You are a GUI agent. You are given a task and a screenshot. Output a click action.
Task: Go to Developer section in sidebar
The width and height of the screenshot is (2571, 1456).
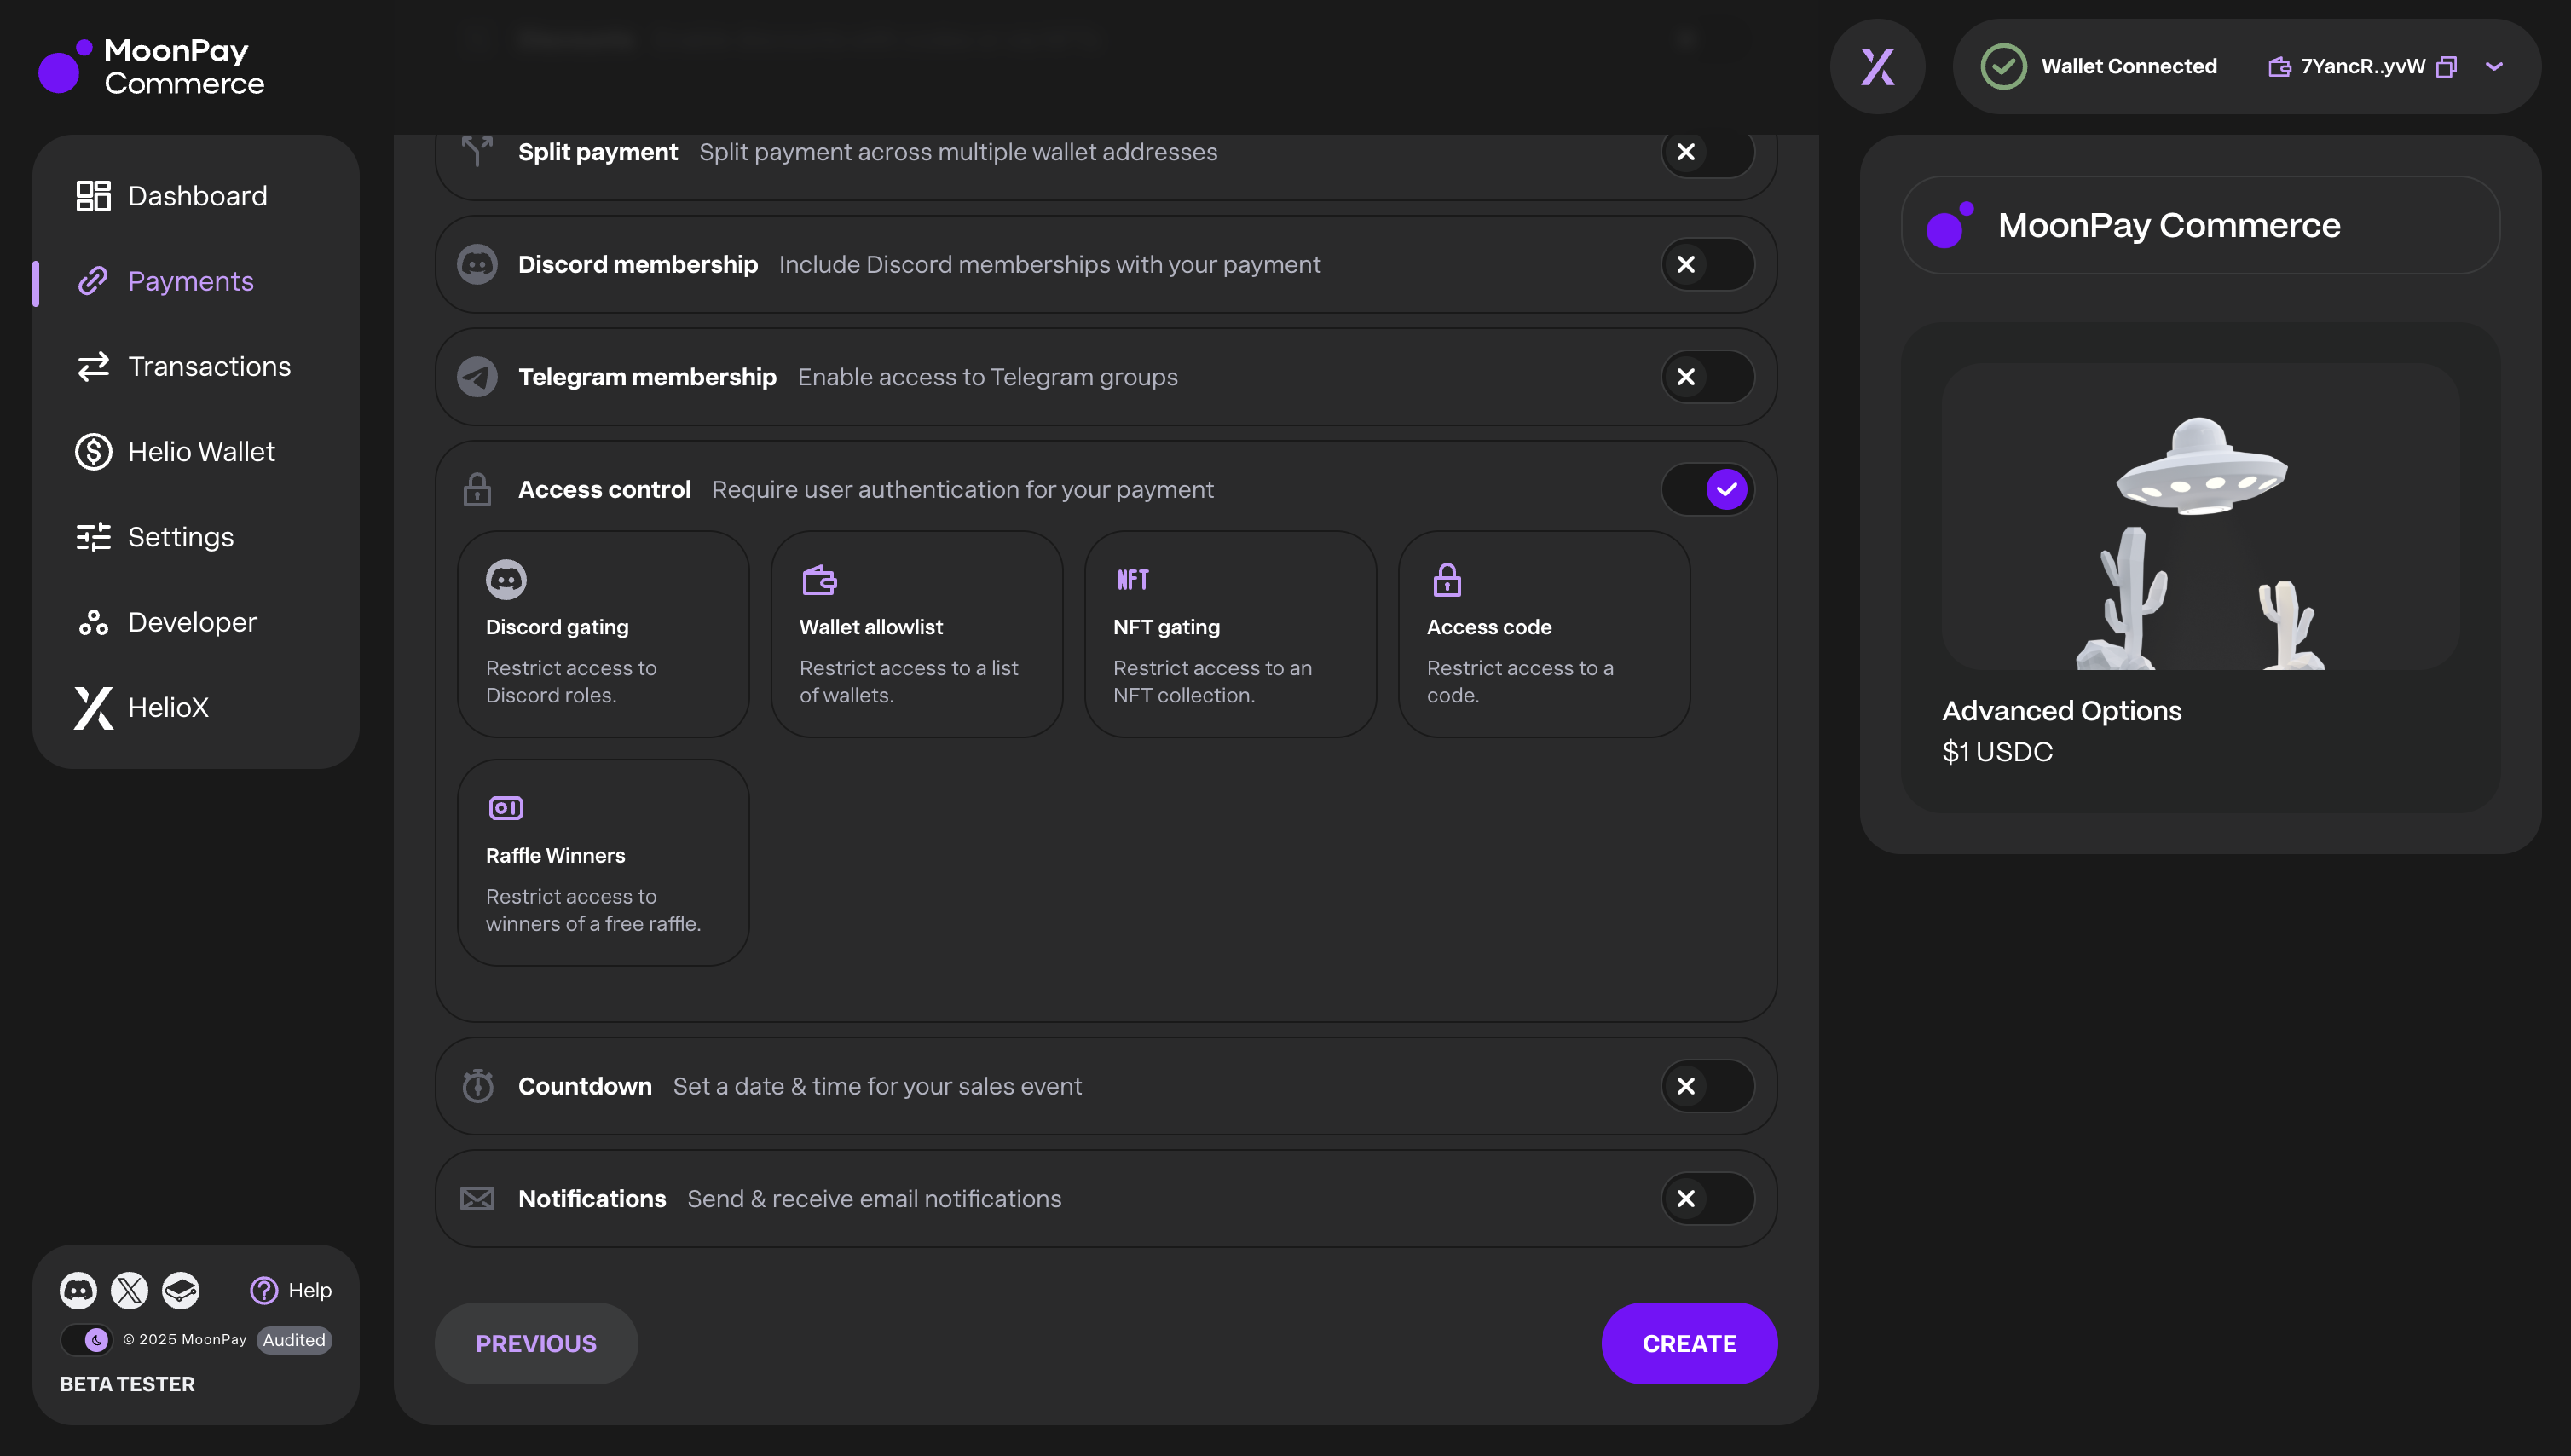click(x=192, y=622)
